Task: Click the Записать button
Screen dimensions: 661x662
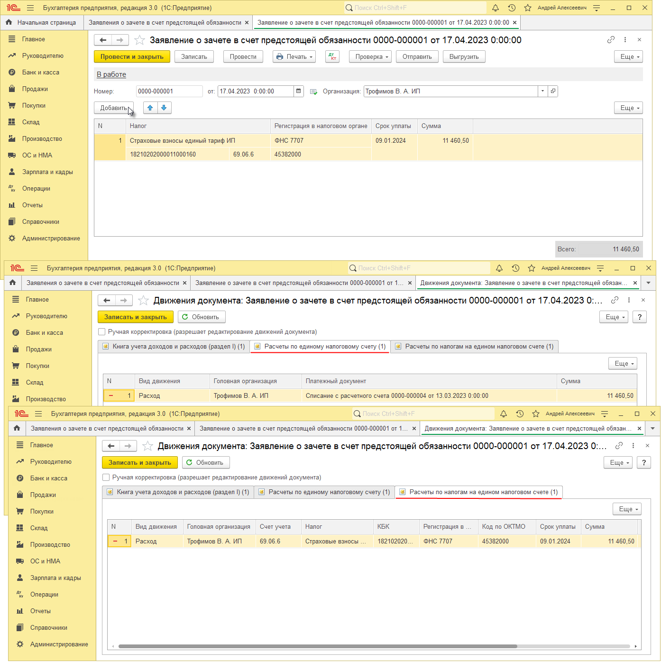Action: [x=194, y=57]
